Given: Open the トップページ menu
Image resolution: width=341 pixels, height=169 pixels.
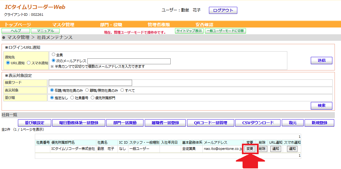Looking at the screenshot, I should coord(18,25).
